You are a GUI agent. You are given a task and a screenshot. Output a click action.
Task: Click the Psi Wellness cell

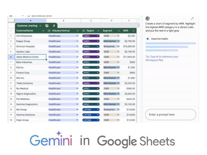31,99
